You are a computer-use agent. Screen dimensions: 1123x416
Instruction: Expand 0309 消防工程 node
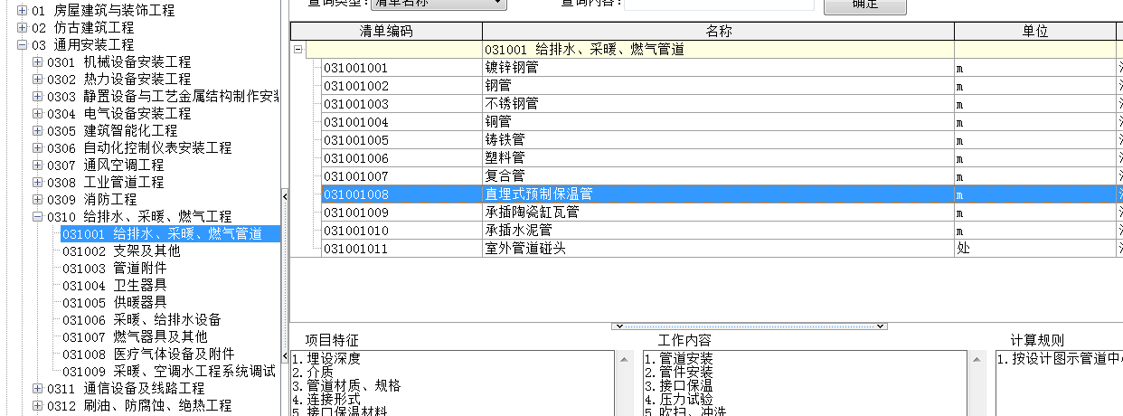pos(37,200)
